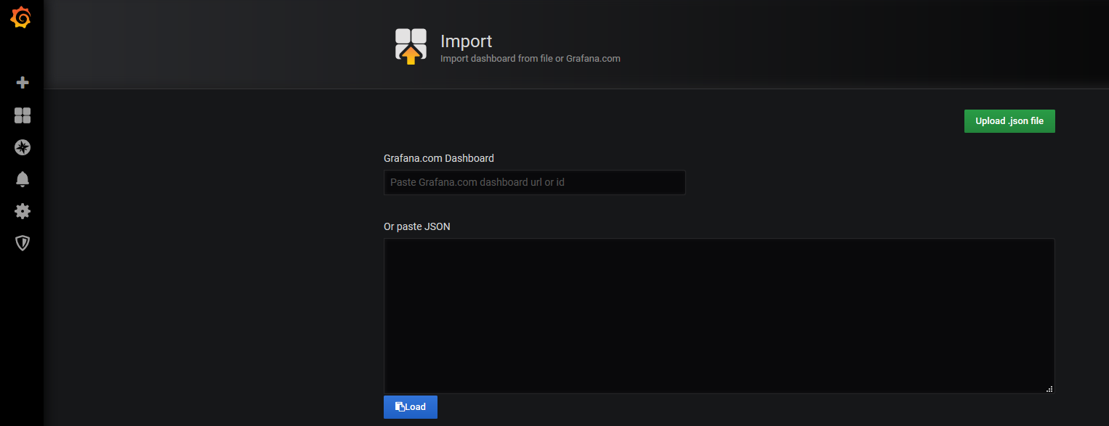
Task: Open the Dashboards icon in sidebar
Action: pos(23,115)
